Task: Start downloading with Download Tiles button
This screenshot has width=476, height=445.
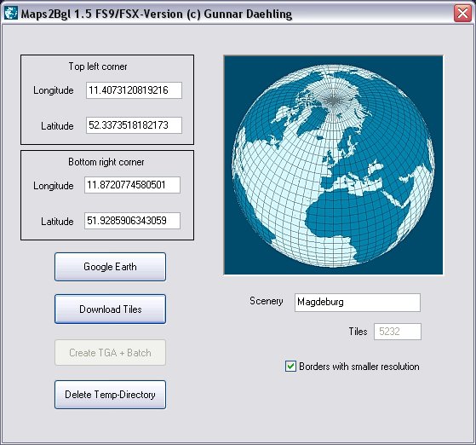Action: point(110,309)
